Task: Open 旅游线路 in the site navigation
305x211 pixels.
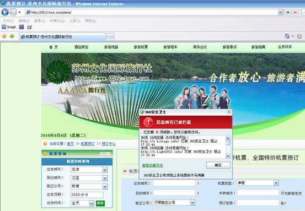Action: point(111,47)
